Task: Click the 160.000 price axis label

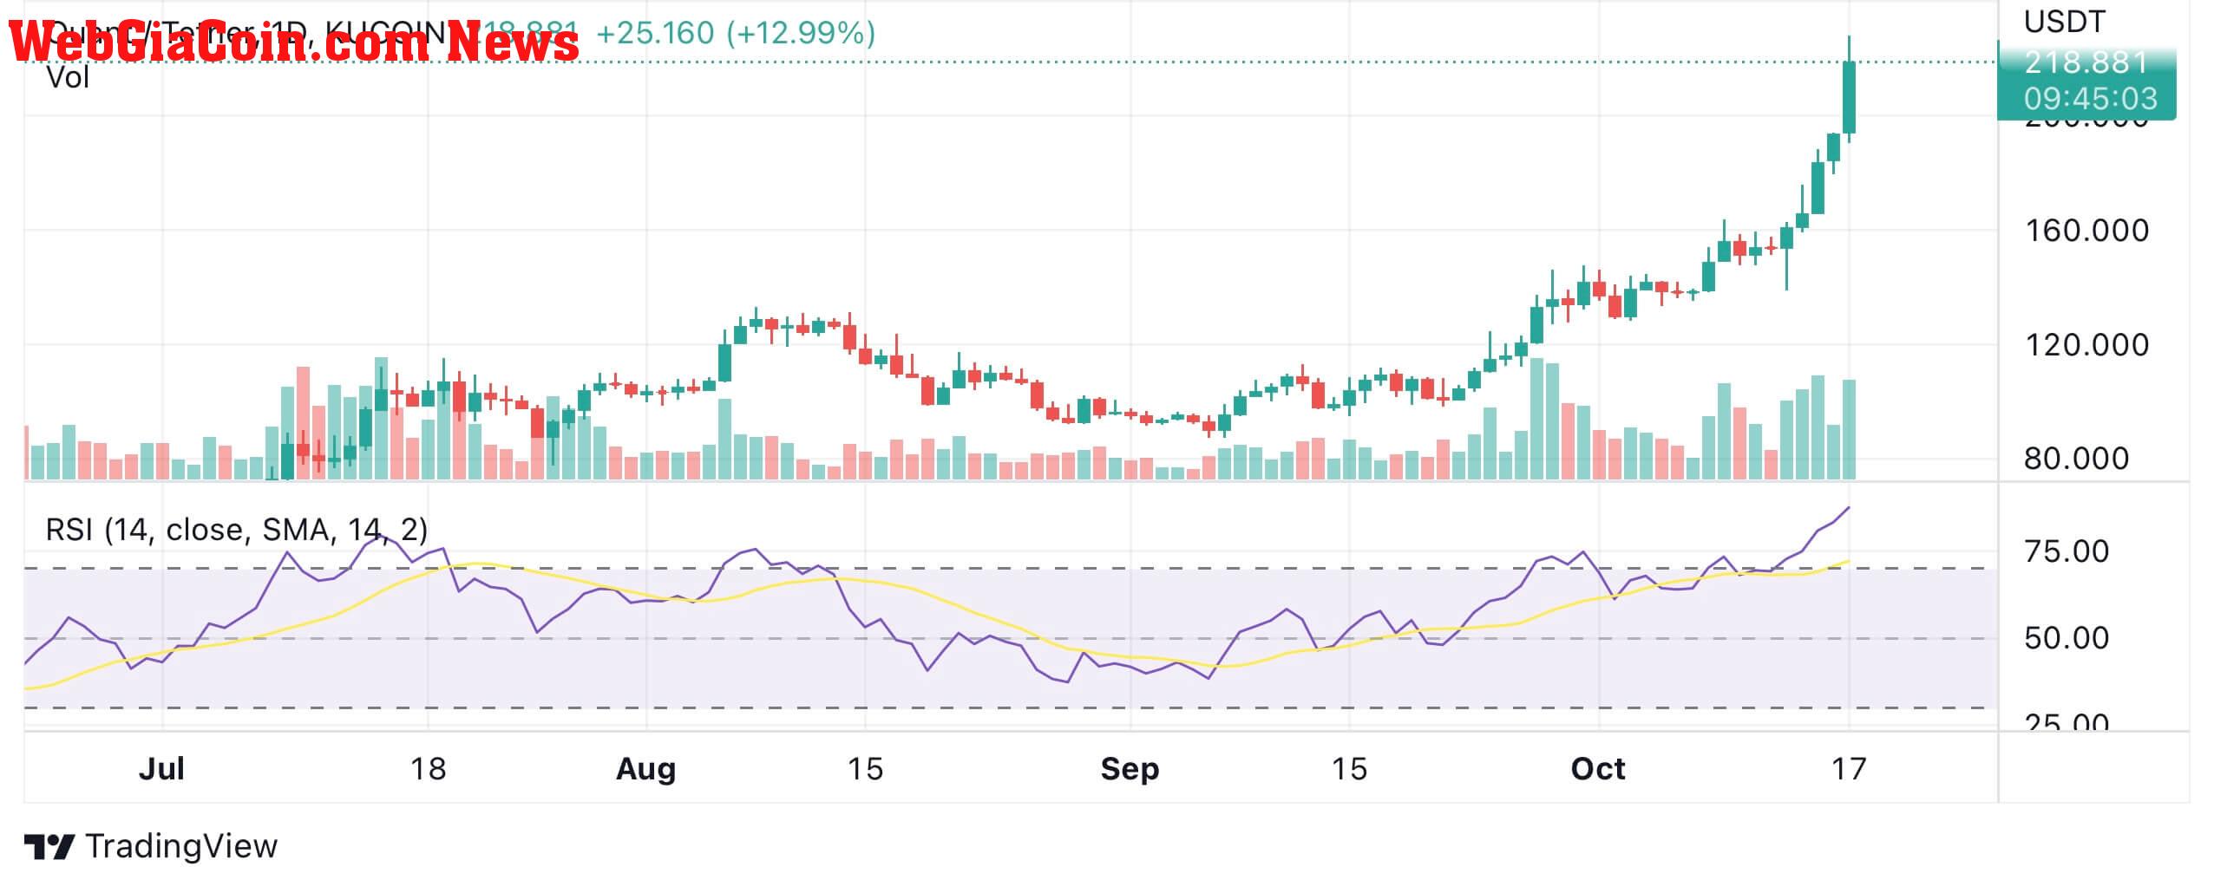Action: (2086, 231)
